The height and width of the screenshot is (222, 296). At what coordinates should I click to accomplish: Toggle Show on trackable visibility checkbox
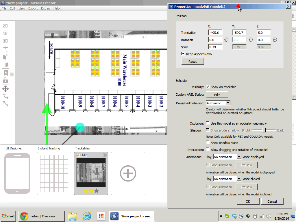point(208,87)
